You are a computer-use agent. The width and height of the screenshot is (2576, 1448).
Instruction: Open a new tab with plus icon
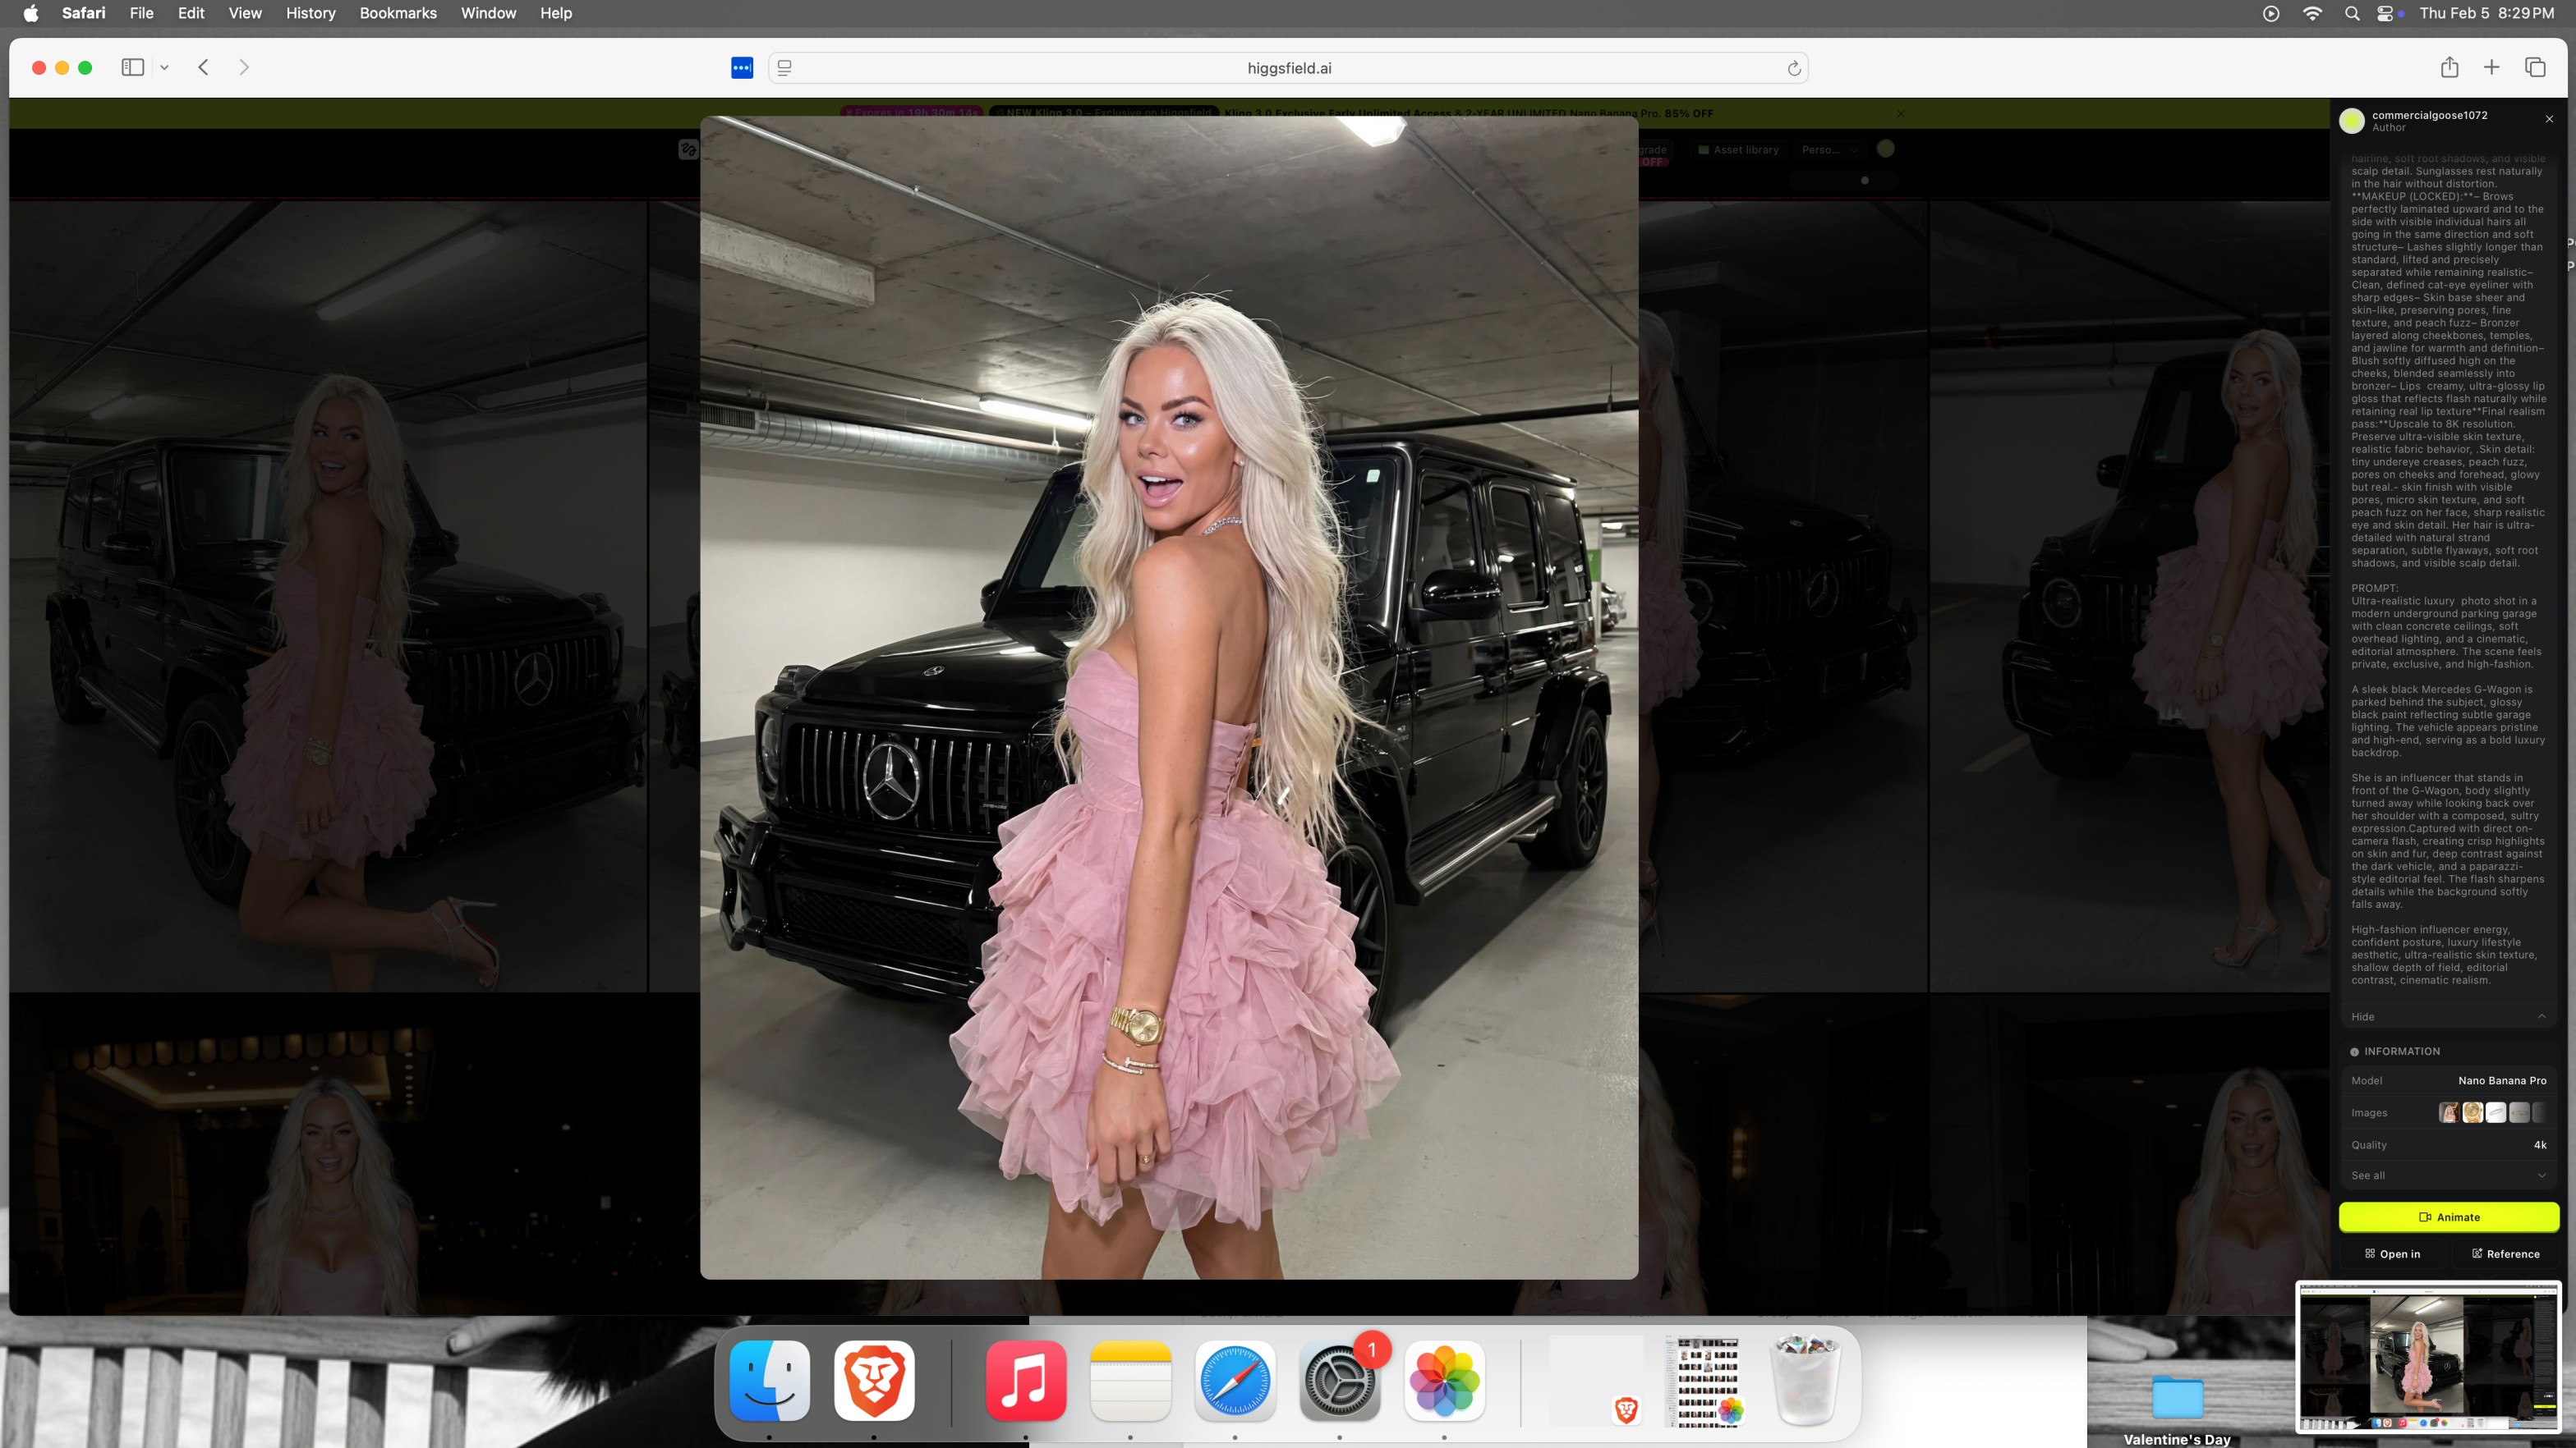(2491, 67)
